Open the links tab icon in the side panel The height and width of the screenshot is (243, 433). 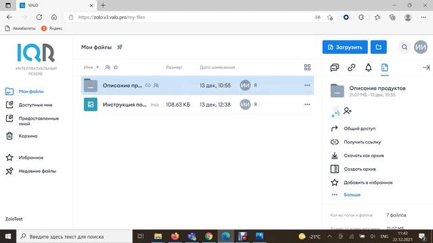tap(351, 67)
